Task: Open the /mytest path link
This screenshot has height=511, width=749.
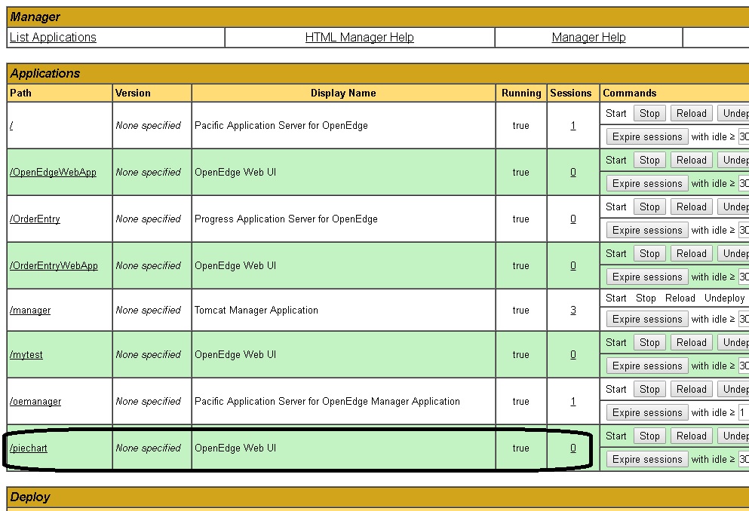Action: point(26,354)
